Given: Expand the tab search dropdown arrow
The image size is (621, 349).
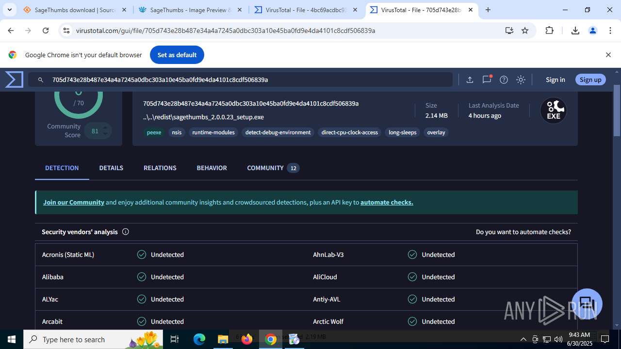Looking at the screenshot, I should 9,10.
